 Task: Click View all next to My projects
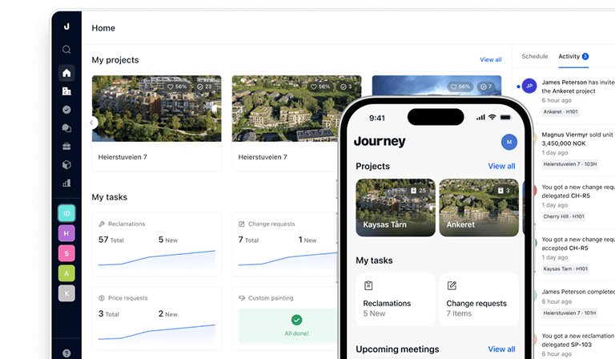(x=490, y=60)
